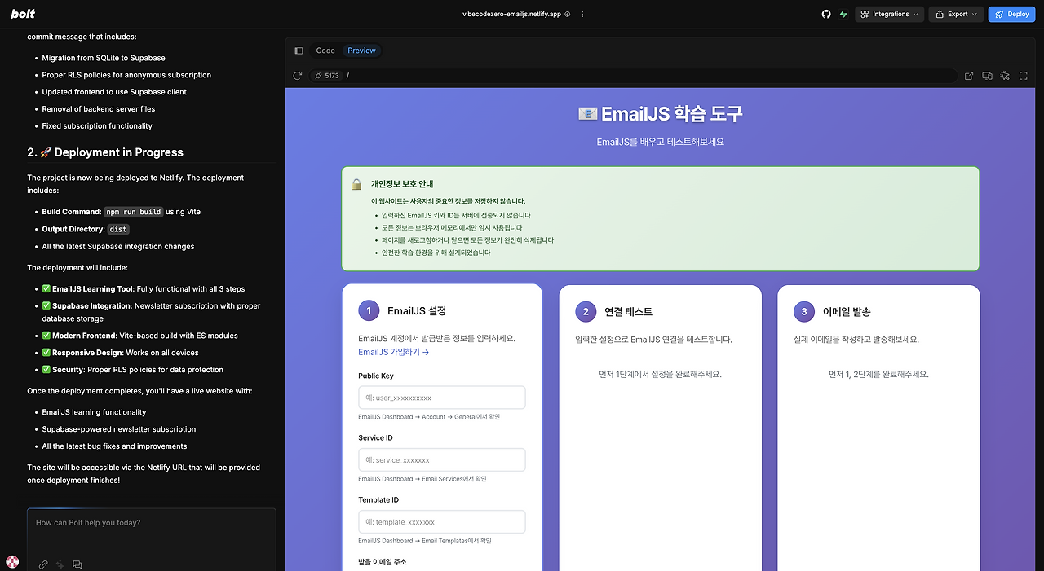Open the three-dot project menu
1044x571 pixels.
(582, 14)
